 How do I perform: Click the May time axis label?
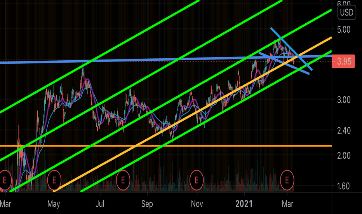54,204
